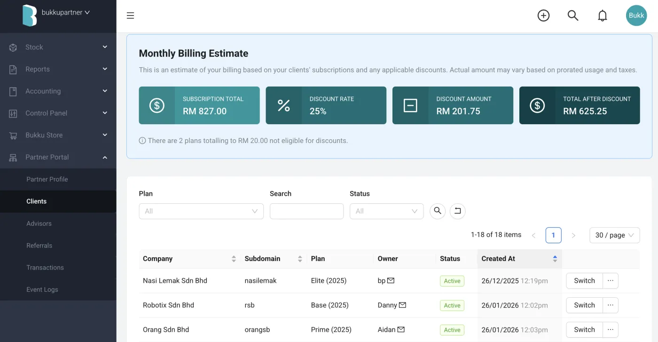
Task: Click the Control Panel sliders icon
Action: pyautogui.click(x=13, y=113)
